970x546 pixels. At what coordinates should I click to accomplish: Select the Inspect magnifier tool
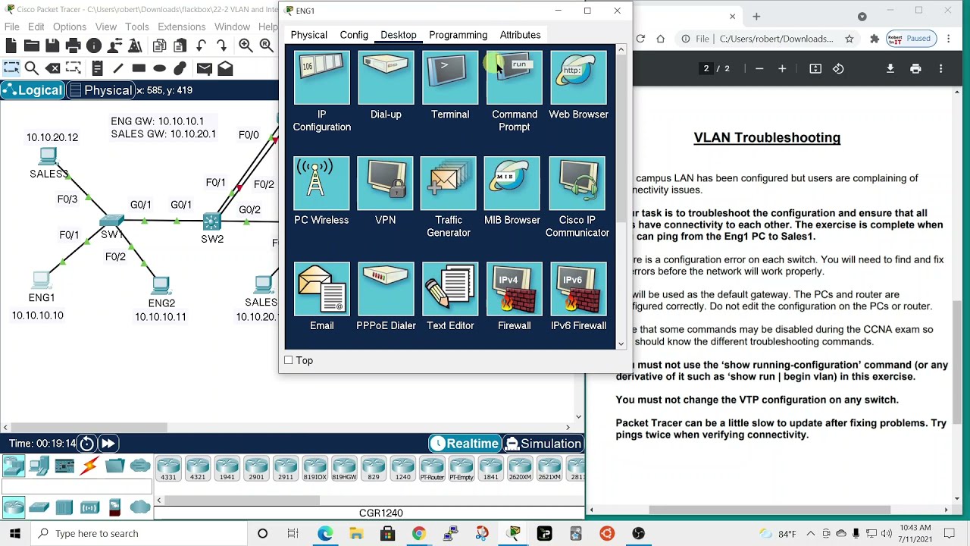pyautogui.click(x=32, y=69)
